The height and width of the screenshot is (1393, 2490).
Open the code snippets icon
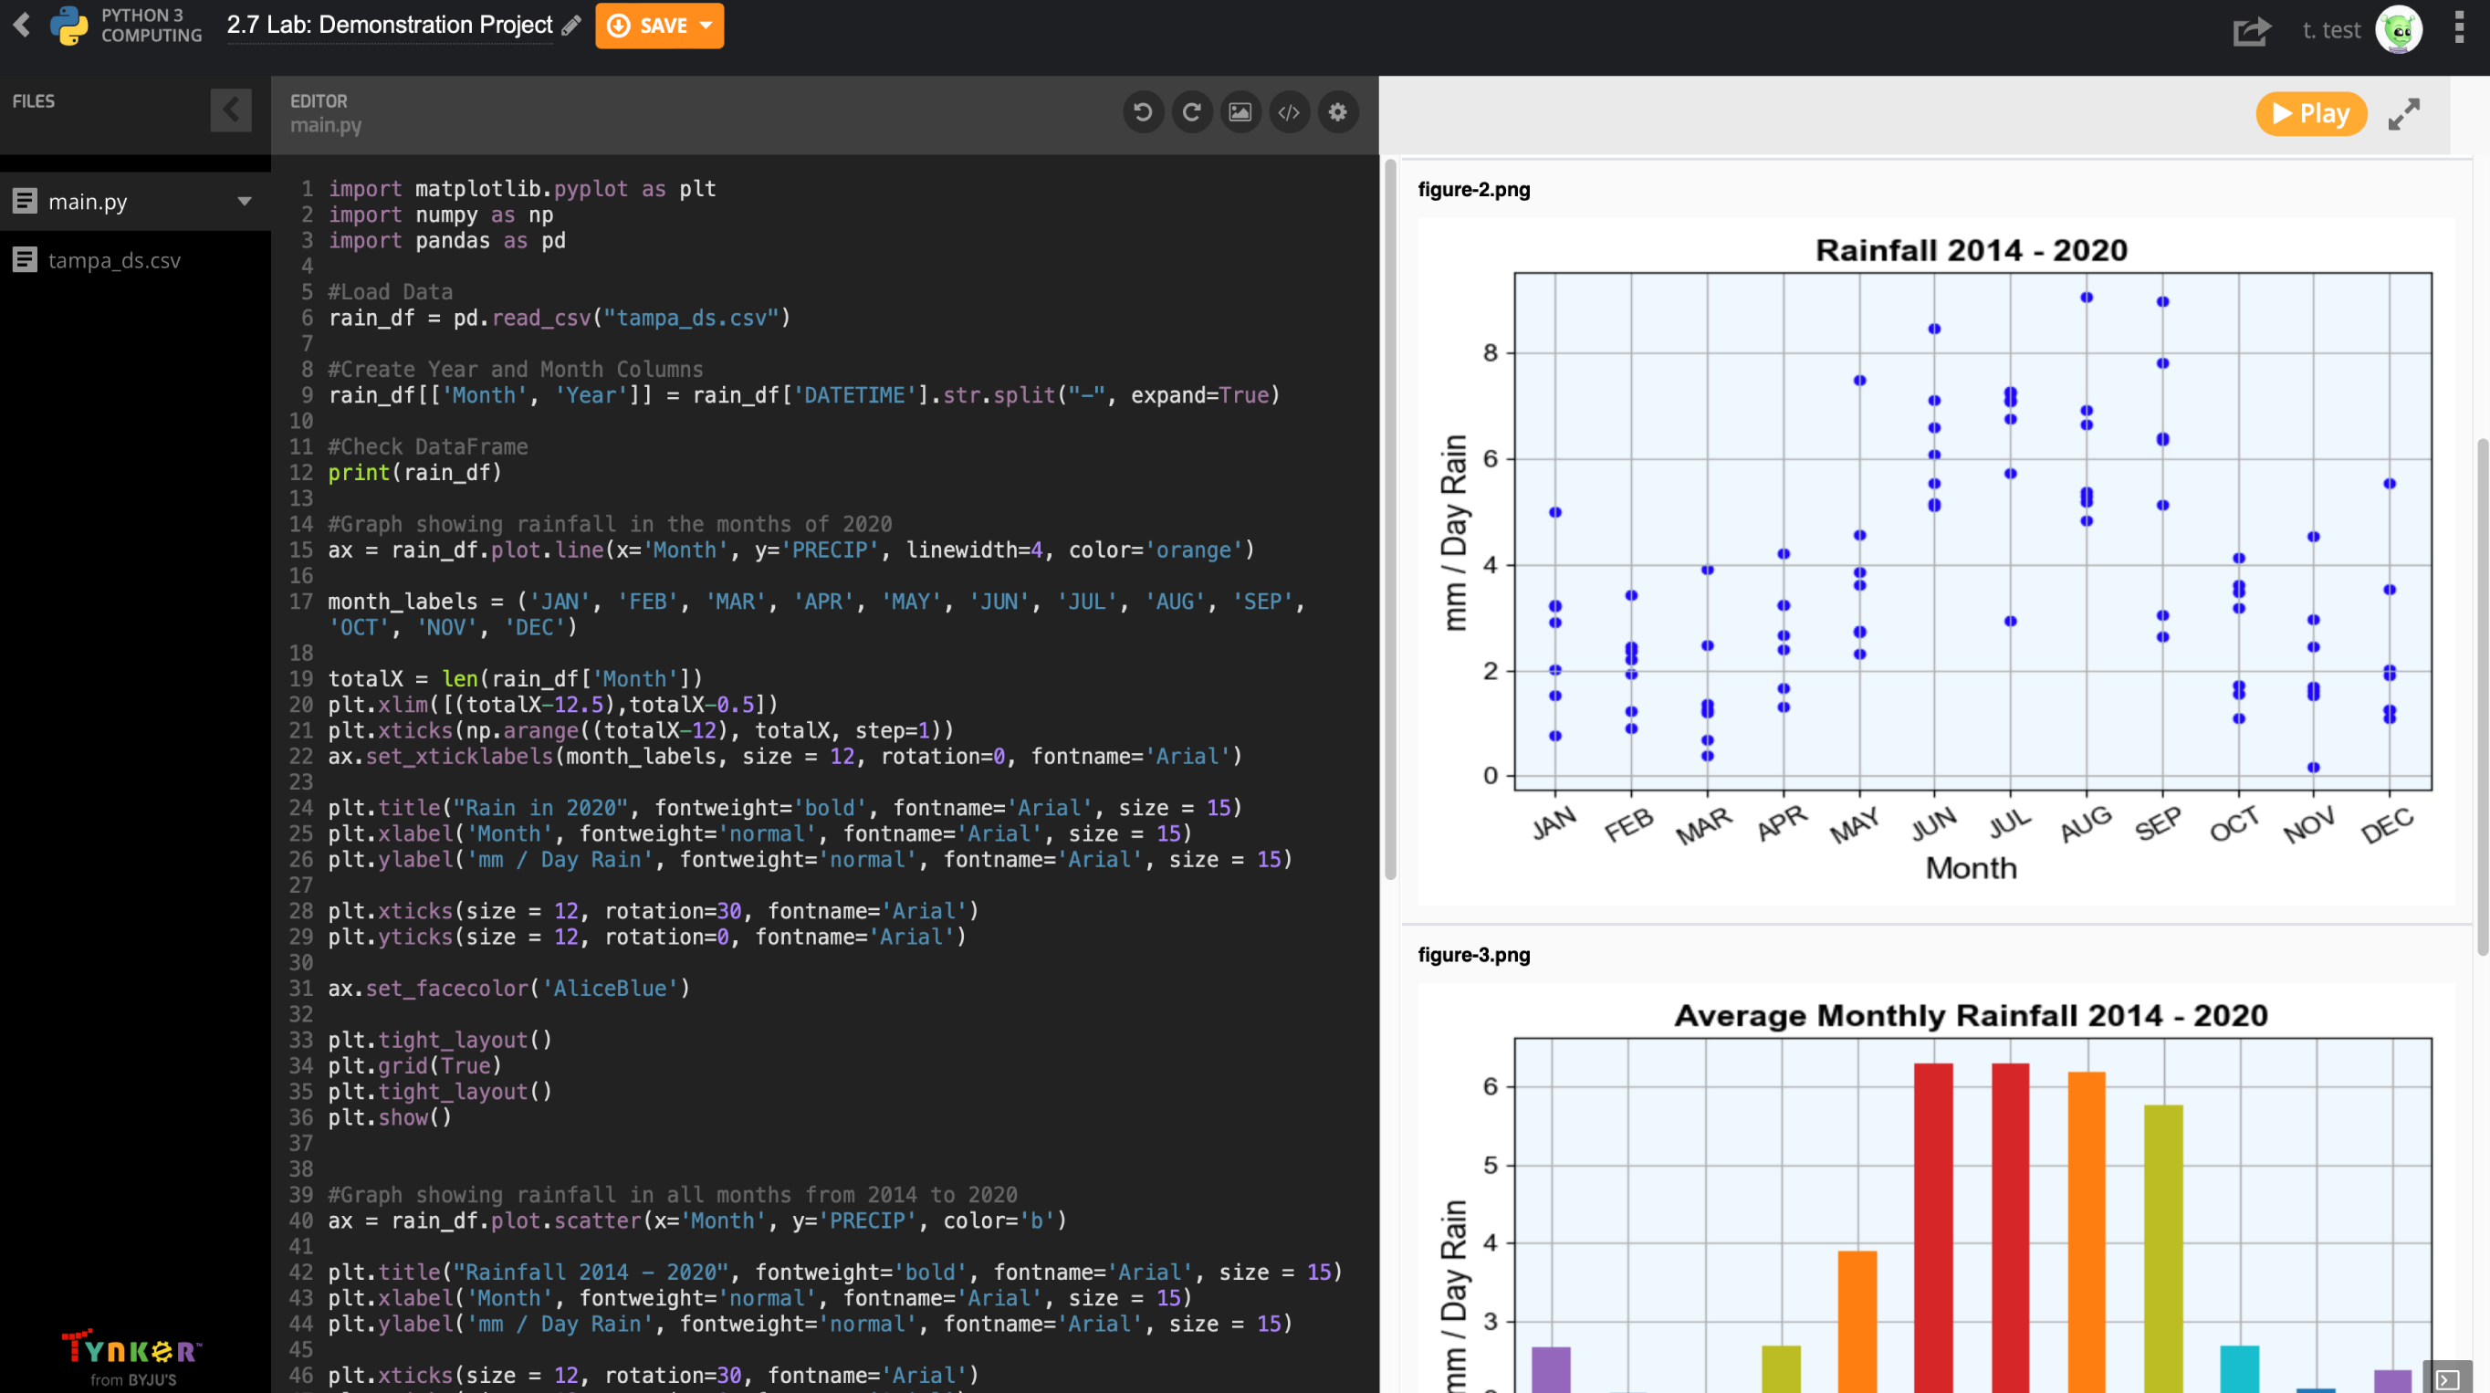(x=1289, y=112)
